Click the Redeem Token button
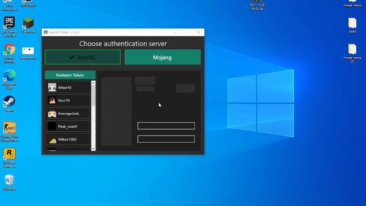Viewport: 366px width, 206px height. [70, 75]
